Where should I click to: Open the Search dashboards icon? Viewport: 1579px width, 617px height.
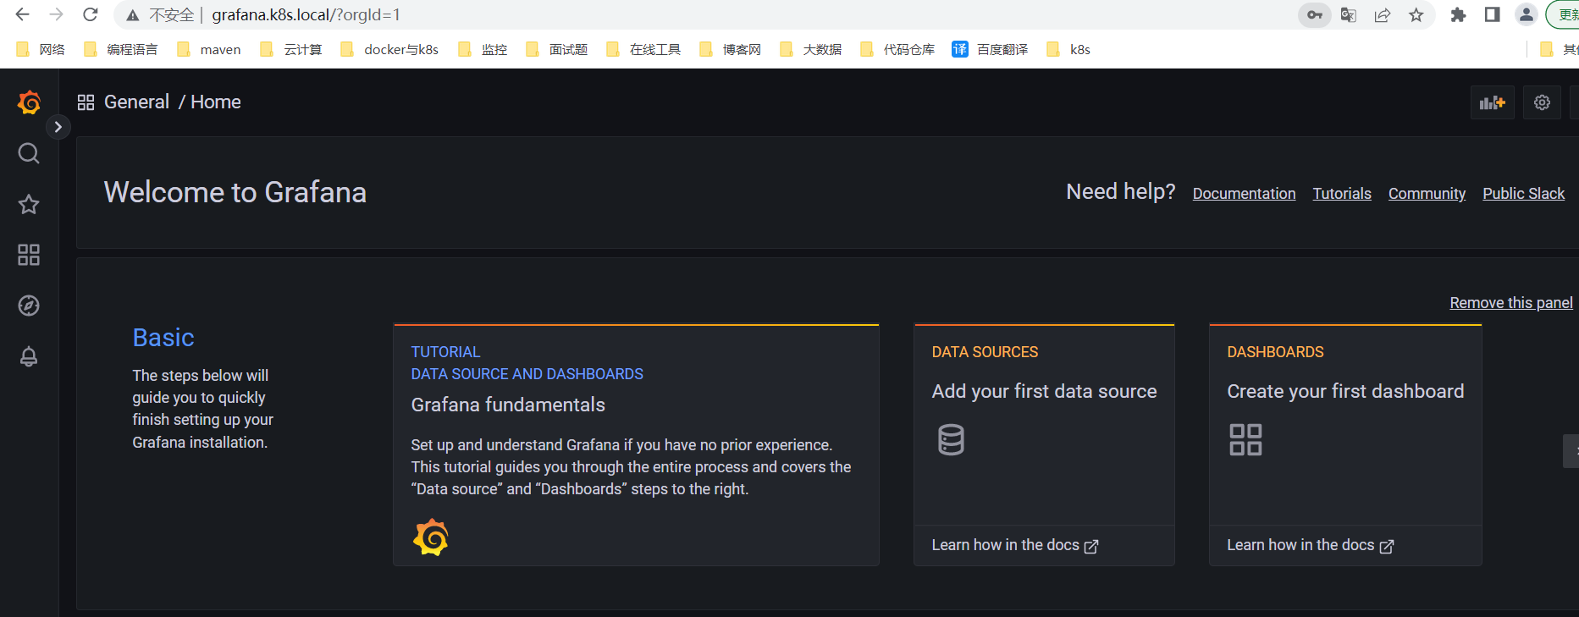coord(29,153)
